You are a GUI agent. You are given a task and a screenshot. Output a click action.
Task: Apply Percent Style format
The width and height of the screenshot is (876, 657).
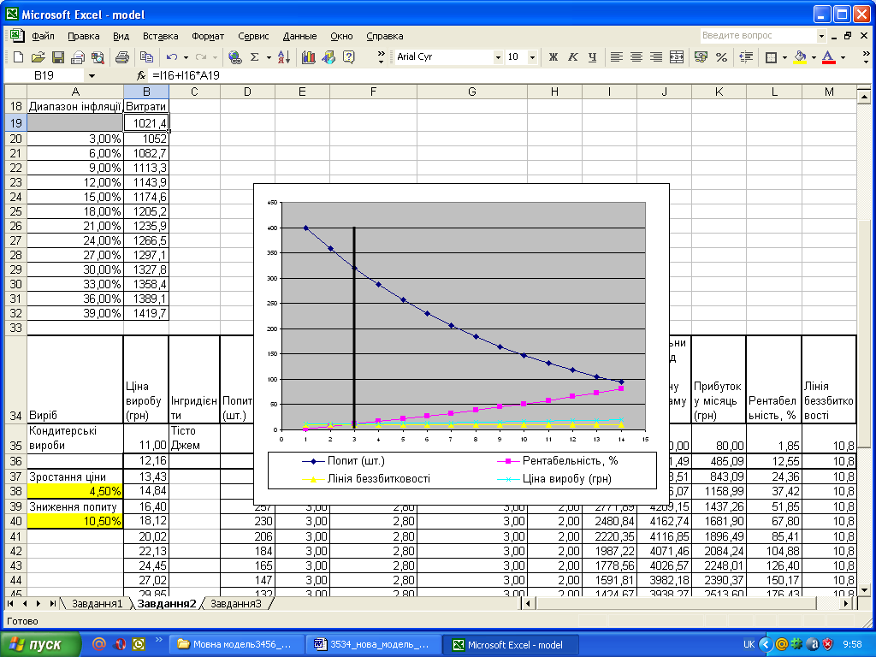721,57
